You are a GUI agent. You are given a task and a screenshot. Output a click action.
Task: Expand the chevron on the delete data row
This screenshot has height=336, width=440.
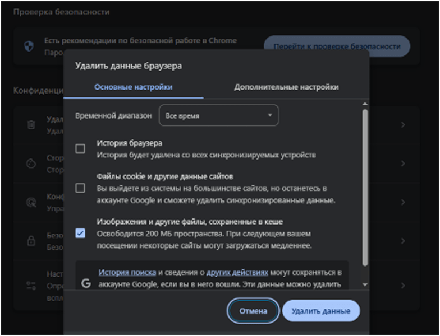point(403,124)
